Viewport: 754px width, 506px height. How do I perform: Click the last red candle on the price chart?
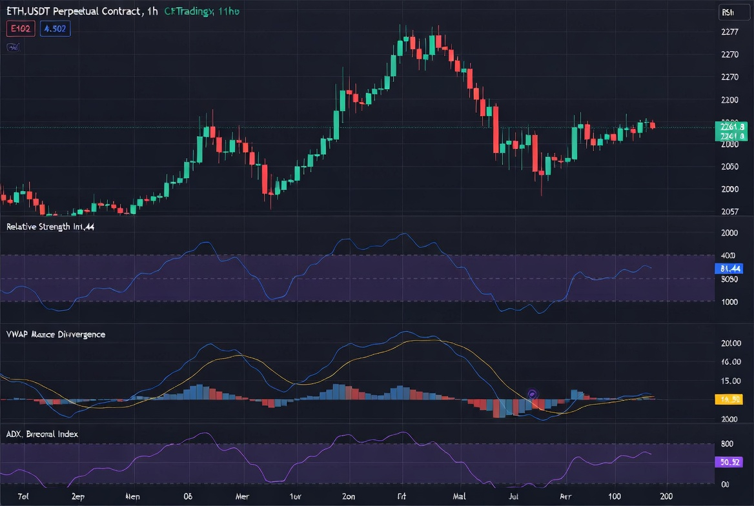click(653, 126)
